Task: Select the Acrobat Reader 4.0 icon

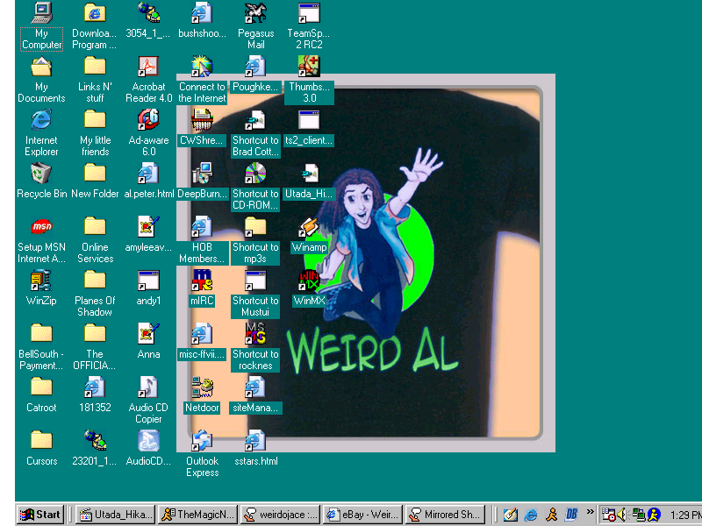Action: (148, 67)
